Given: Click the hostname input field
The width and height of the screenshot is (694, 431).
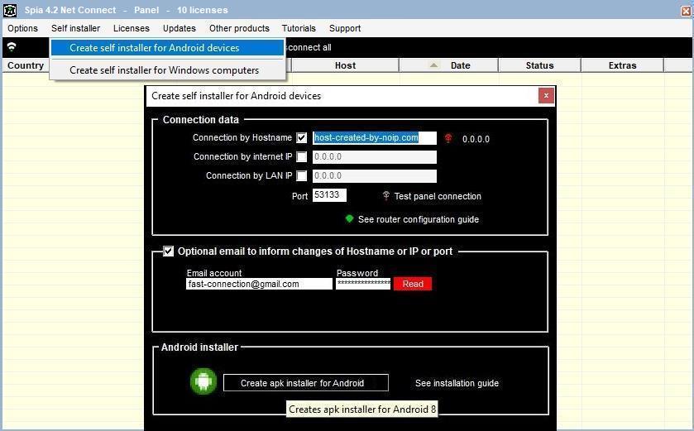Looking at the screenshot, I should (375, 137).
